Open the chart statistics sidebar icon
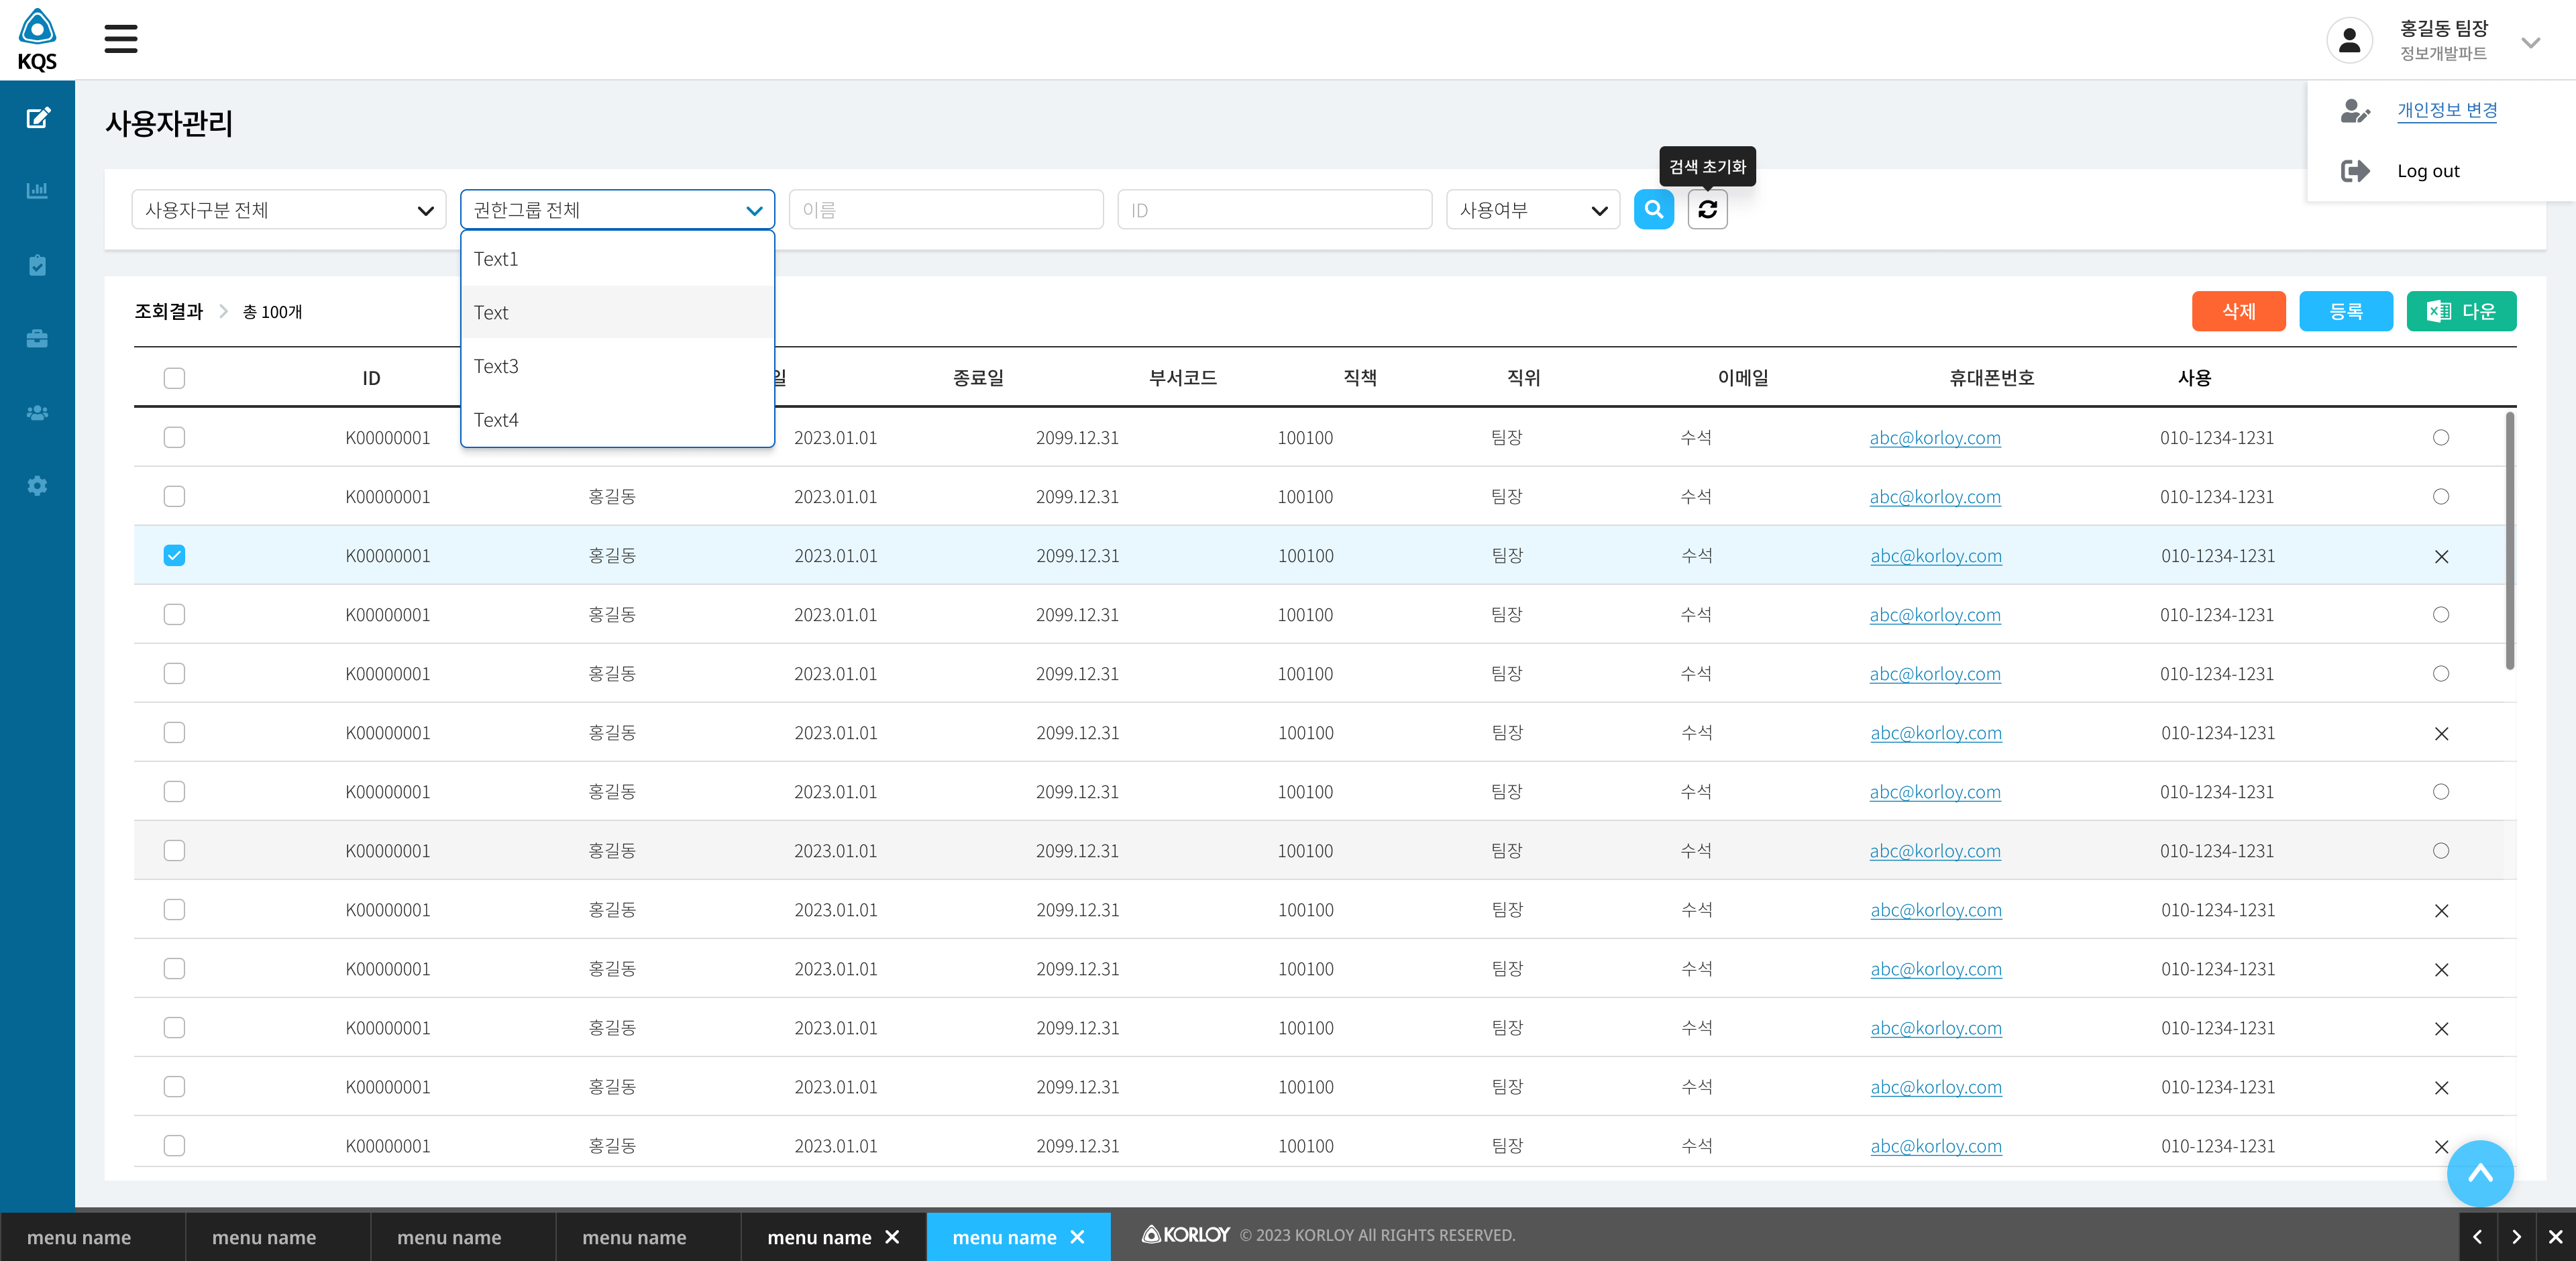The height and width of the screenshot is (1261, 2576). click(x=37, y=190)
